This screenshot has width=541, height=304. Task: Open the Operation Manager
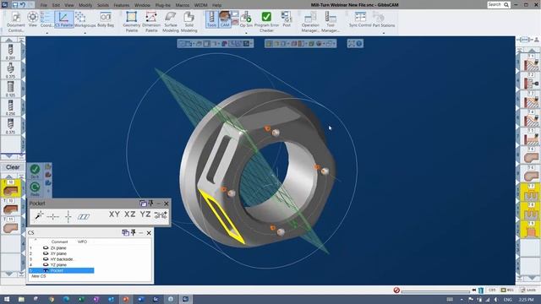coord(310,22)
